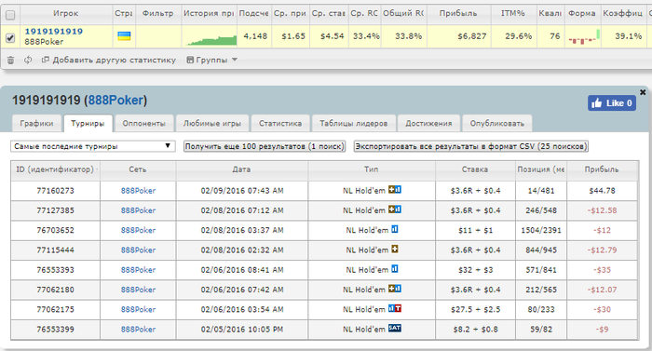652x351 pixels.
Task: Sort by the ITM% column header
Action: (x=512, y=13)
